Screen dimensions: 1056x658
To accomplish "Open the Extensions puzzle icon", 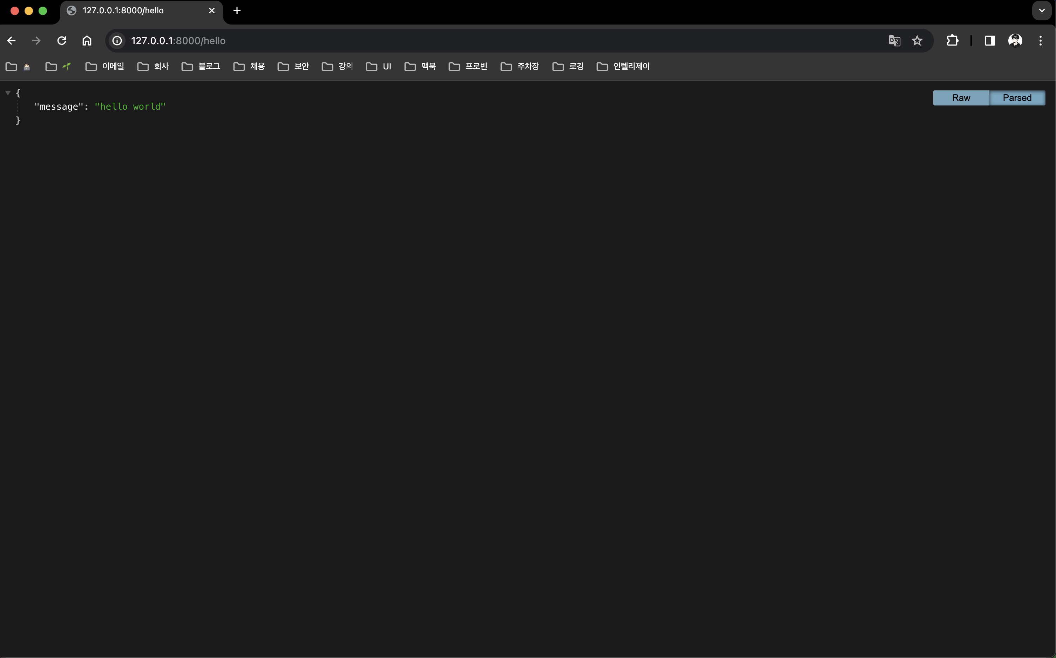I will click(952, 41).
